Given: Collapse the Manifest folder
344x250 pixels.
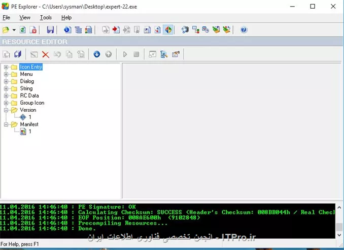Looking at the screenshot, I should point(6,124).
